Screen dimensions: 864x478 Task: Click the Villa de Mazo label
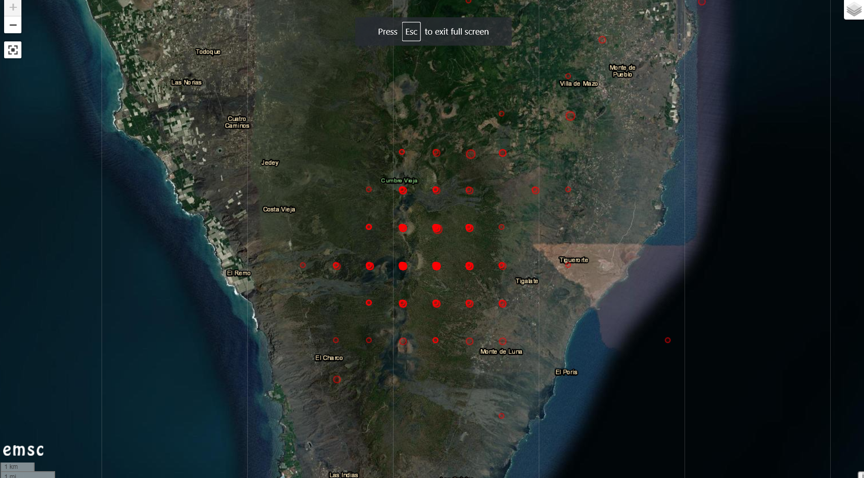(x=578, y=84)
